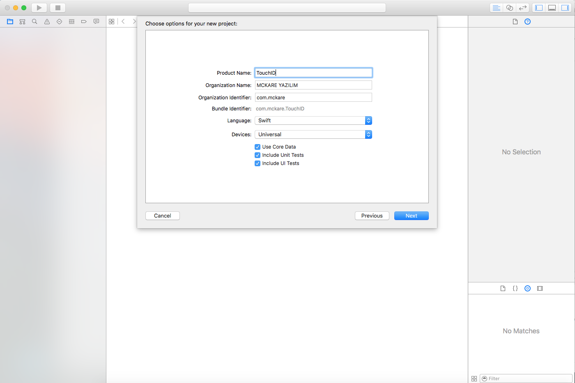Open the Find navigator (magnifier icon)

tap(34, 21)
